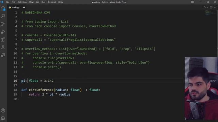Image resolution: width=218 pixels, height=122 pixels.
Task: Open the Extensions view
Action: pyautogui.click(x=3, y=40)
